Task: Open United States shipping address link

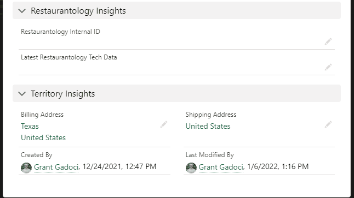Action: (208, 127)
